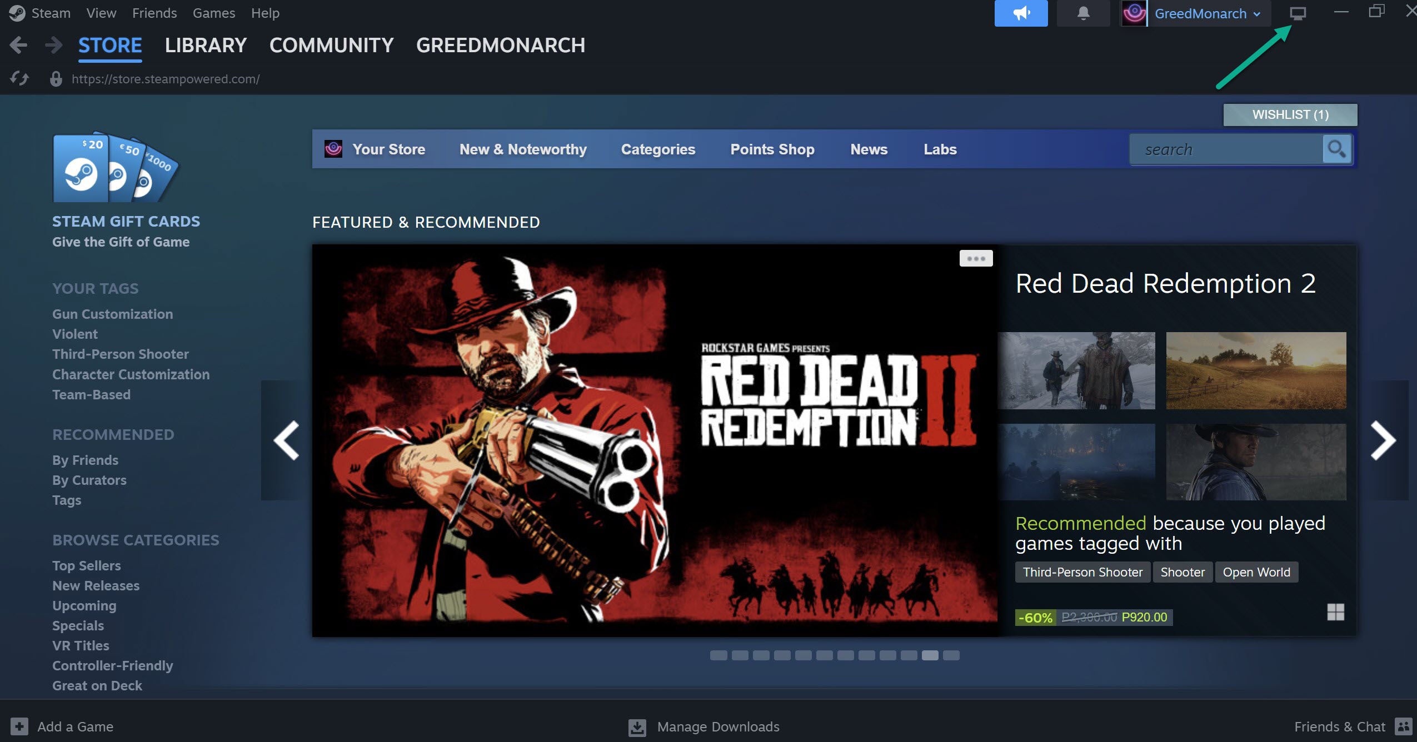Open the Steam menu
This screenshot has height=742, width=1417.
[x=51, y=13]
